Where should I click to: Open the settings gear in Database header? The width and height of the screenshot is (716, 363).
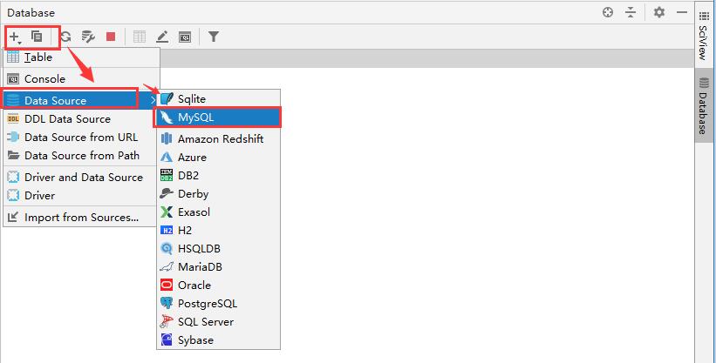659,12
